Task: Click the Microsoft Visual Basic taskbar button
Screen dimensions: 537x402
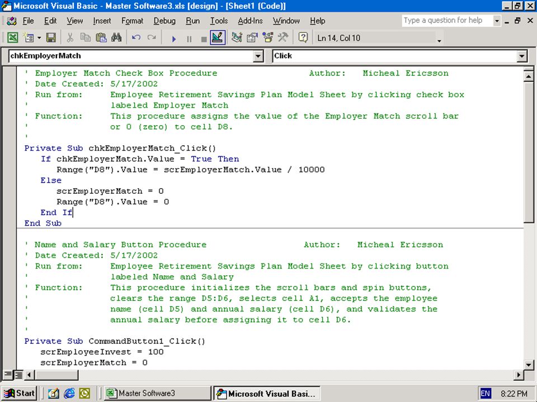Action: point(267,394)
